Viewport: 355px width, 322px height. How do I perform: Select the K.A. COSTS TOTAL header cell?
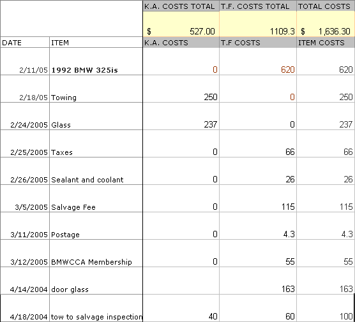181,6
